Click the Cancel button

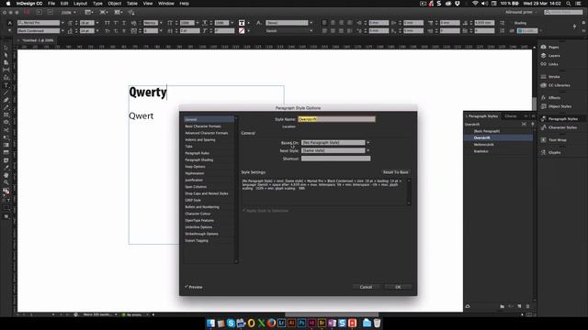tap(366, 287)
